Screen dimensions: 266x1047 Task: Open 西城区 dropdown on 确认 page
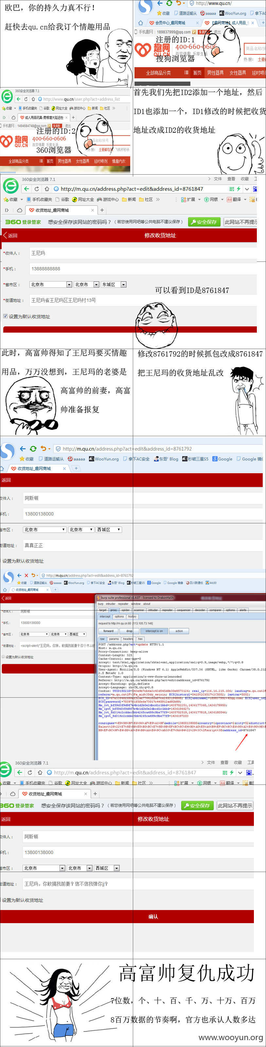coord(107,868)
